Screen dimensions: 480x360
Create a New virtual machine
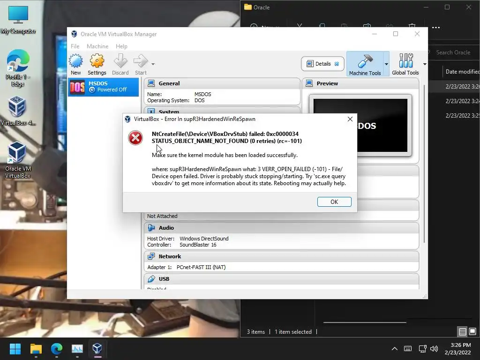pos(75,64)
